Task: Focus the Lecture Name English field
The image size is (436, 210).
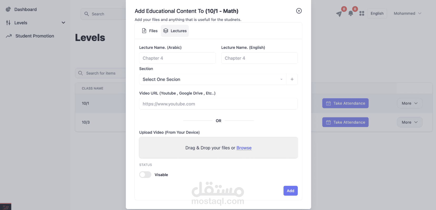Action: (259, 58)
